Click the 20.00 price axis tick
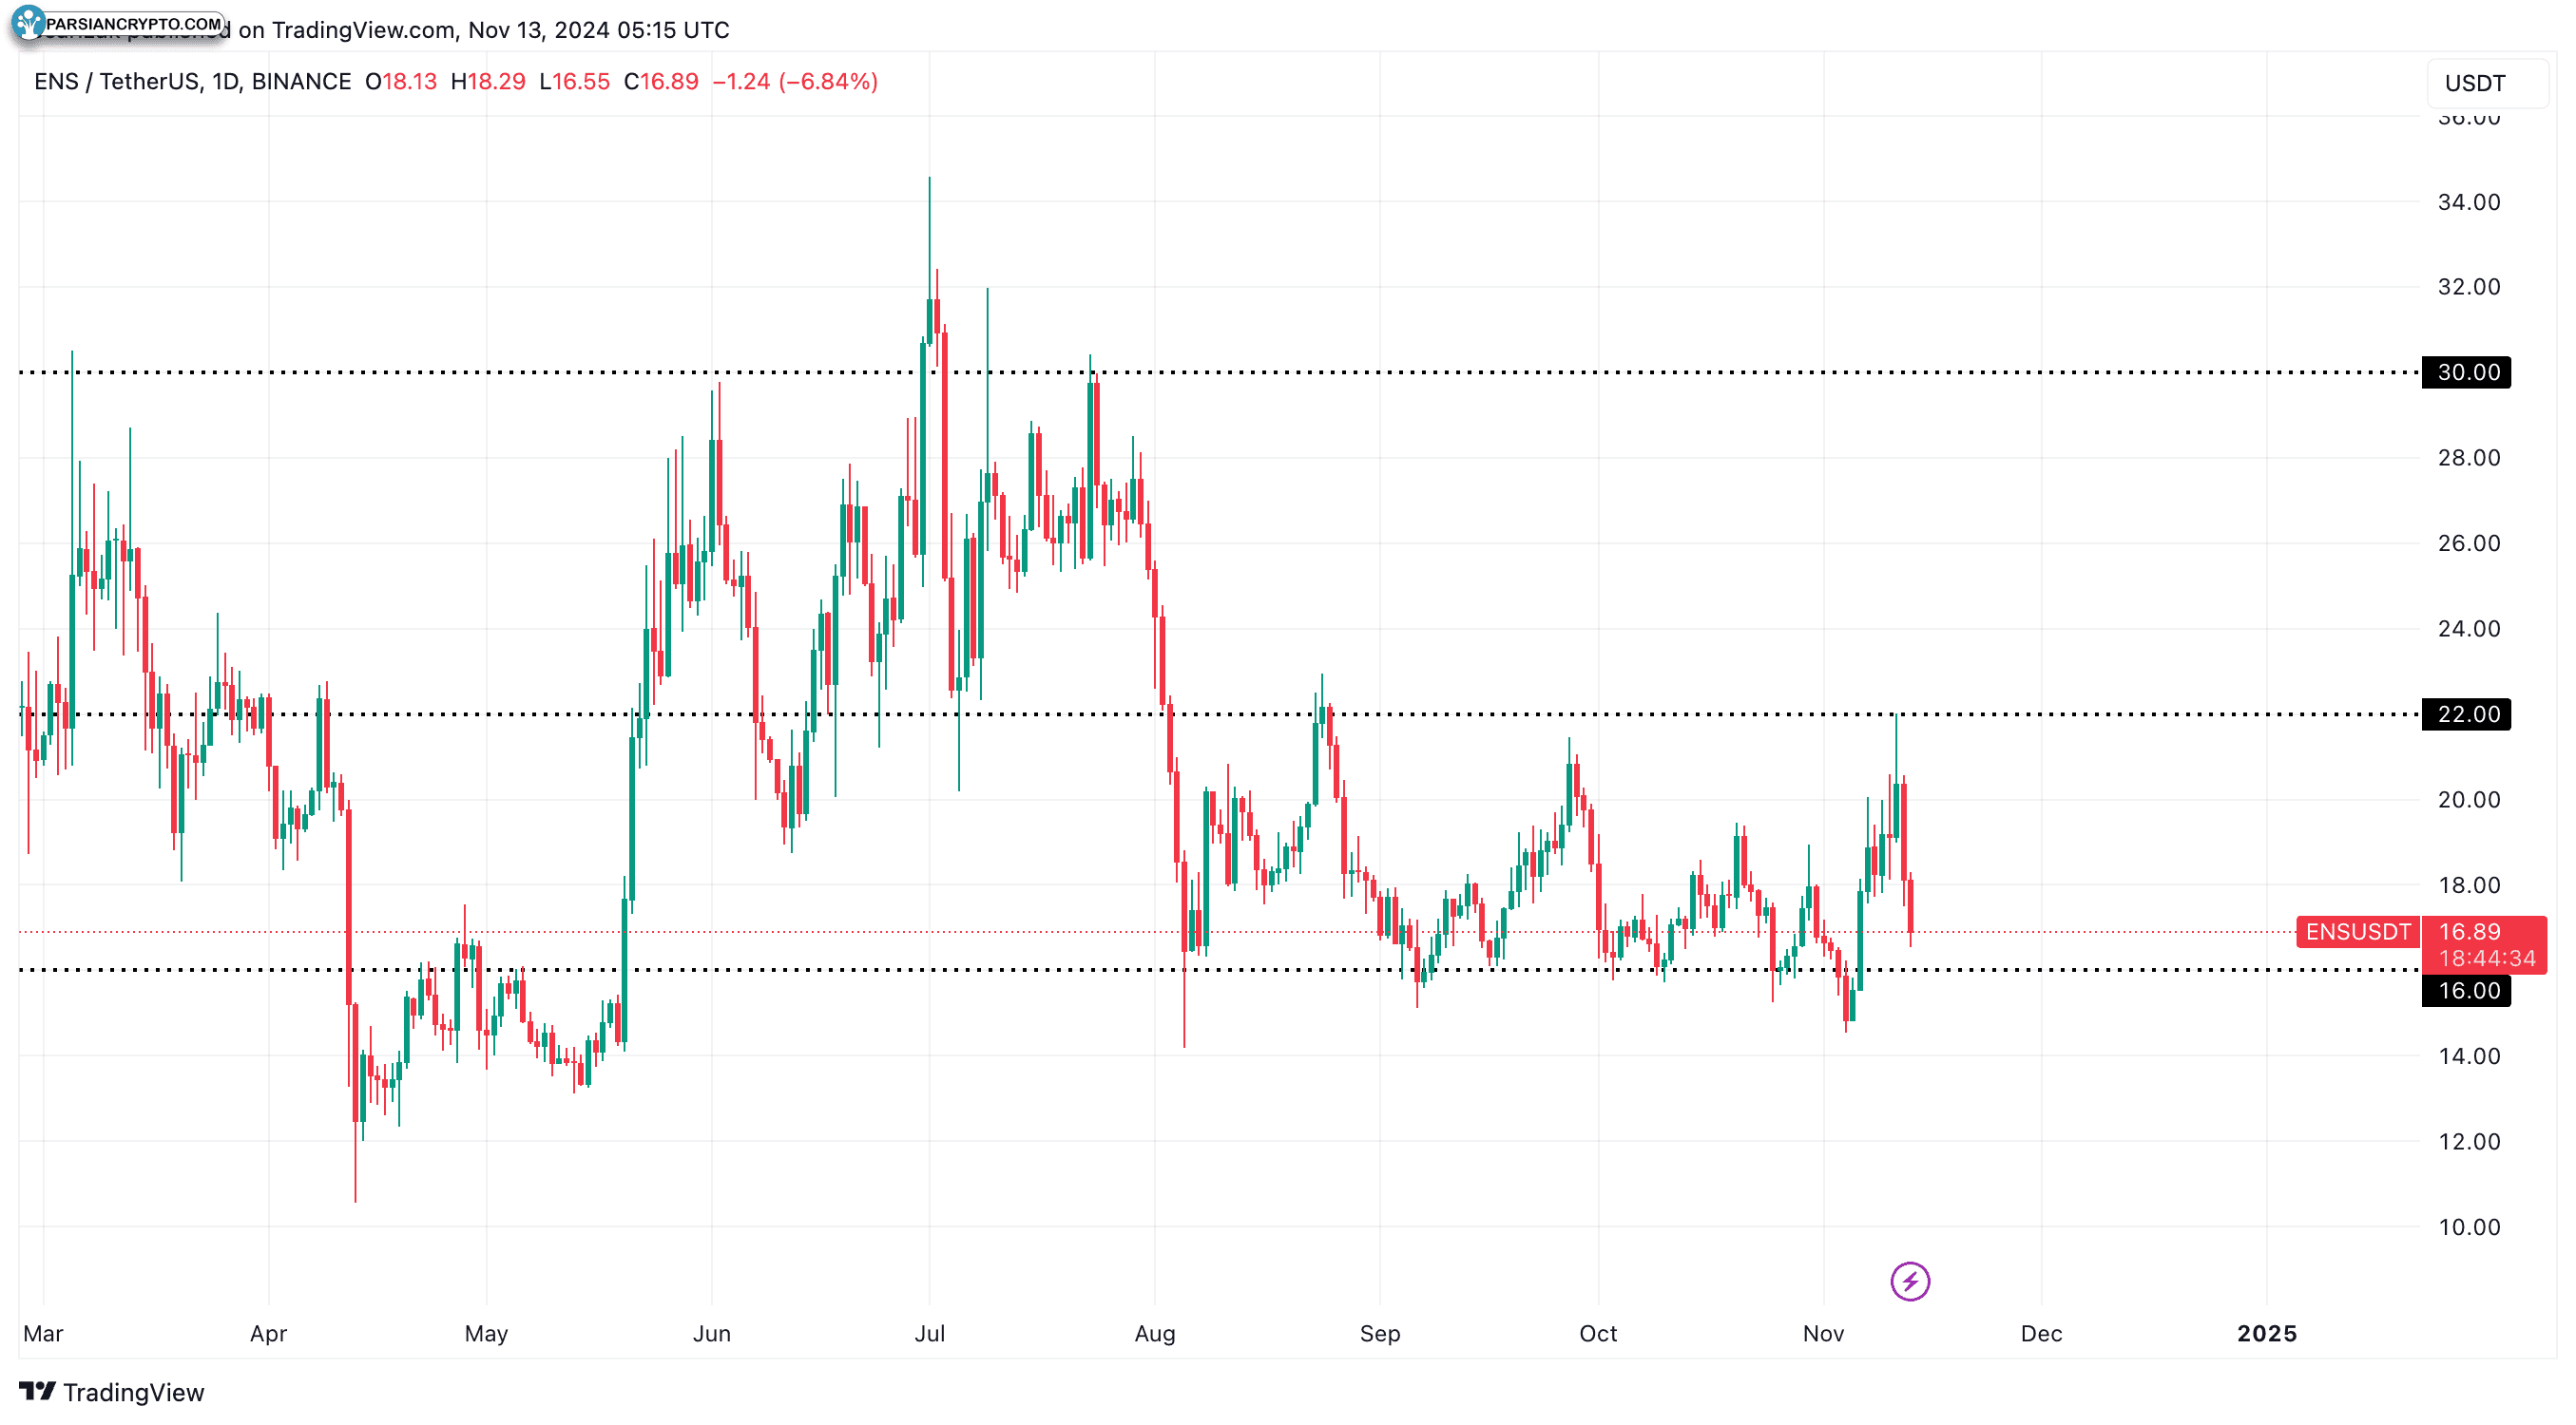The image size is (2576, 1425). 2467,800
